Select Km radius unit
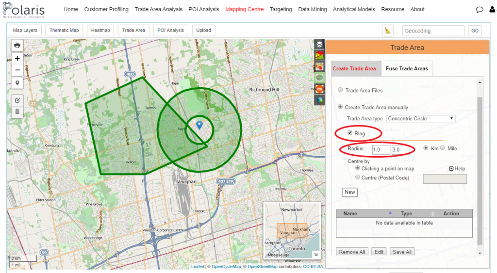The height and width of the screenshot is (273, 497). point(426,148)
